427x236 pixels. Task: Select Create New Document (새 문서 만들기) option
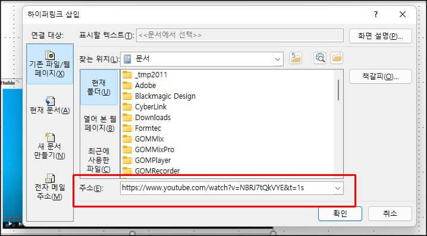click(49, 146)
